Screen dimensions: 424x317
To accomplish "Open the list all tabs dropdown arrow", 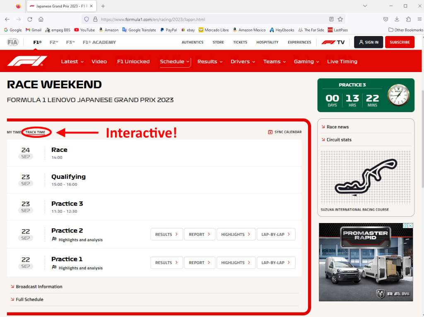I will tap(365, 6).
